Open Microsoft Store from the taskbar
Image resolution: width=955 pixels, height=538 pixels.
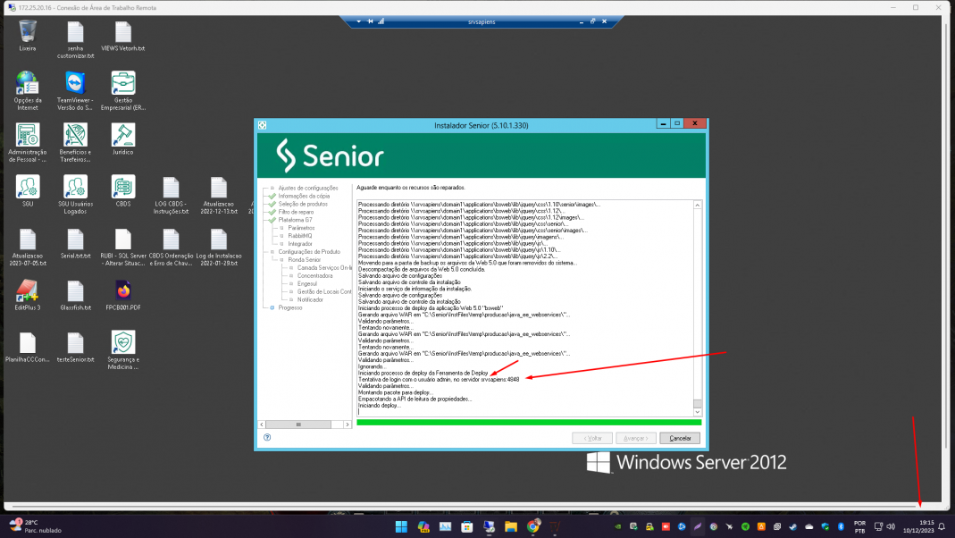click(x=467, y=526)
